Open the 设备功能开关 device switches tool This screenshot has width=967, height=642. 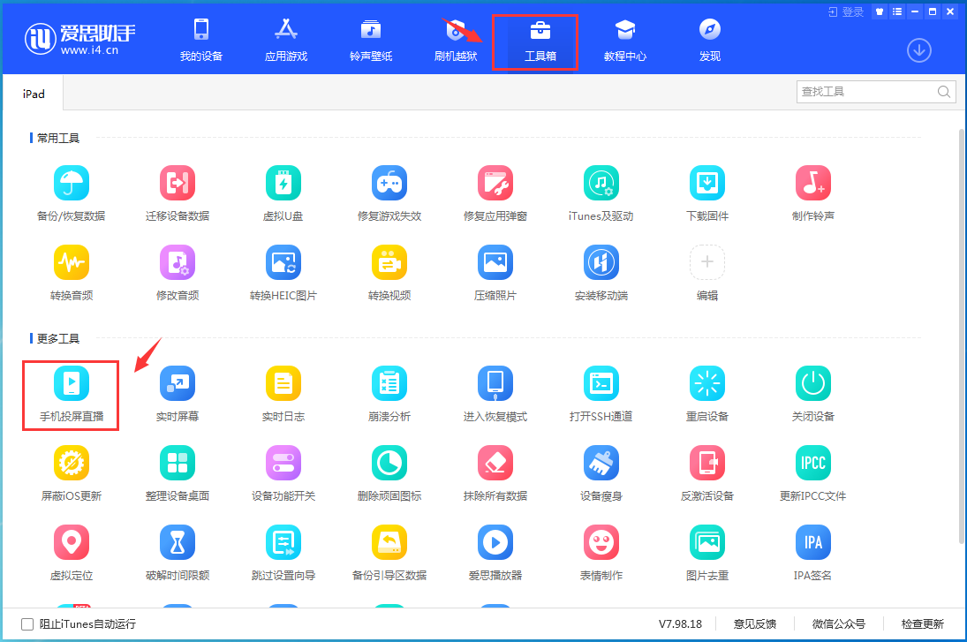pos(283,472)
